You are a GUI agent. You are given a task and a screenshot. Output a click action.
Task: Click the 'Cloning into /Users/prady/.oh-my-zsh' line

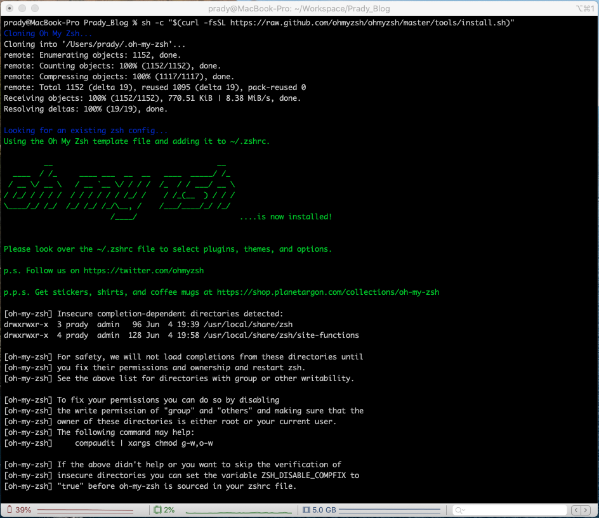pos(95,44)
